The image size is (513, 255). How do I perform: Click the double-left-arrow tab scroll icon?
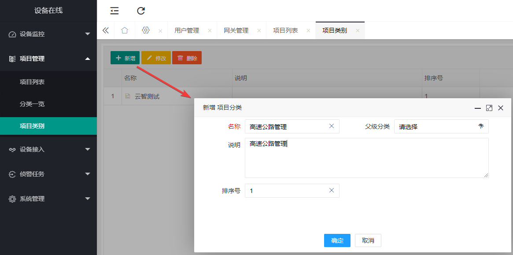[x=105, y=30]
